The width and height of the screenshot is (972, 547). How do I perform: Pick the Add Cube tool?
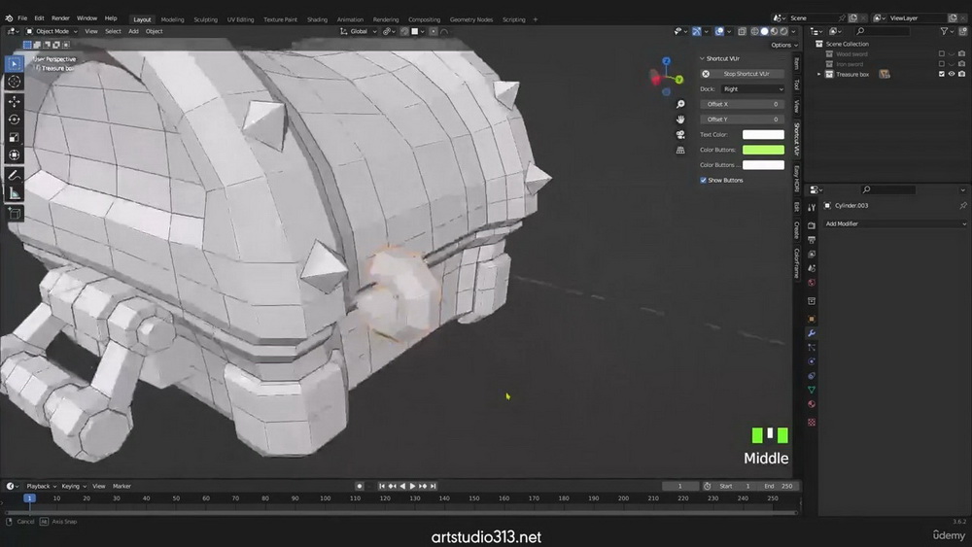[15, 214]
